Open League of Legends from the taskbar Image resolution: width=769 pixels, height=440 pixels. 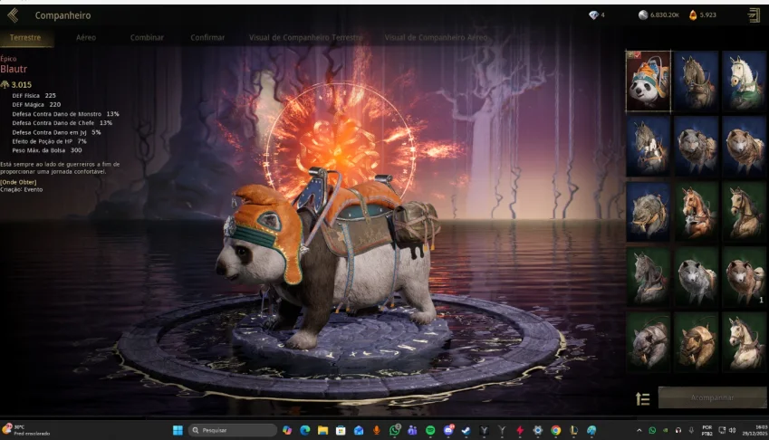click(x=573, y=430)
